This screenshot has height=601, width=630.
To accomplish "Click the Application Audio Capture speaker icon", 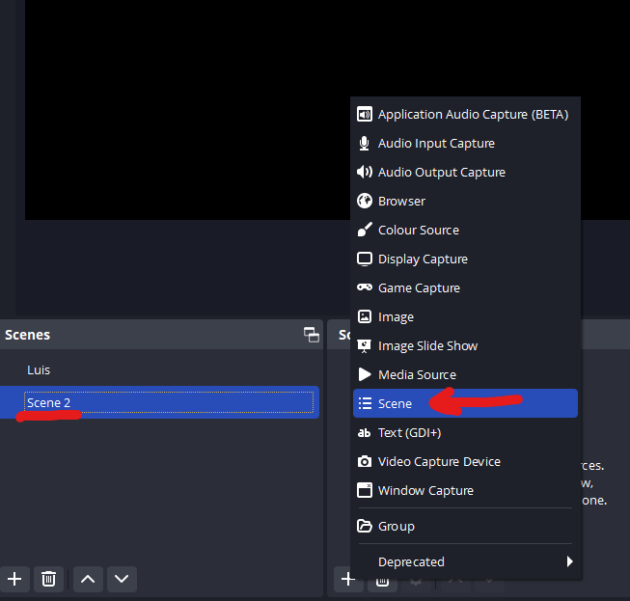I will (x=365, y=115).
